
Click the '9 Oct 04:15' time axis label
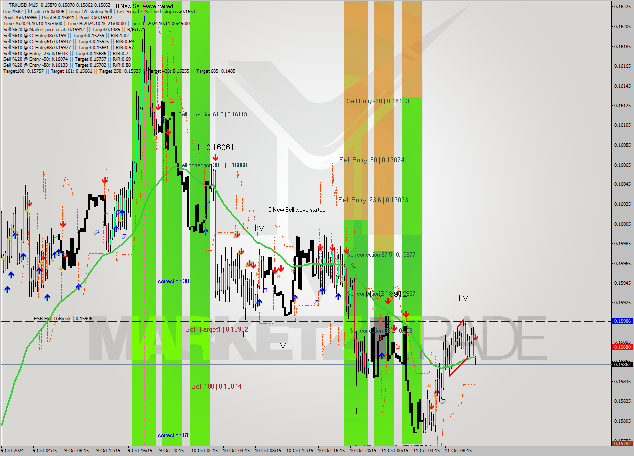[45, 451]
